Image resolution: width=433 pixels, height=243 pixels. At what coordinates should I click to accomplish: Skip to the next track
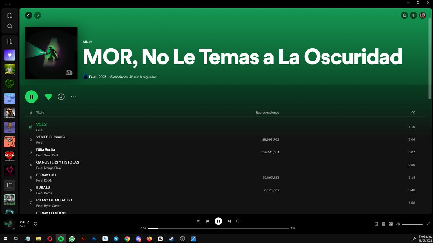[229, 221]
